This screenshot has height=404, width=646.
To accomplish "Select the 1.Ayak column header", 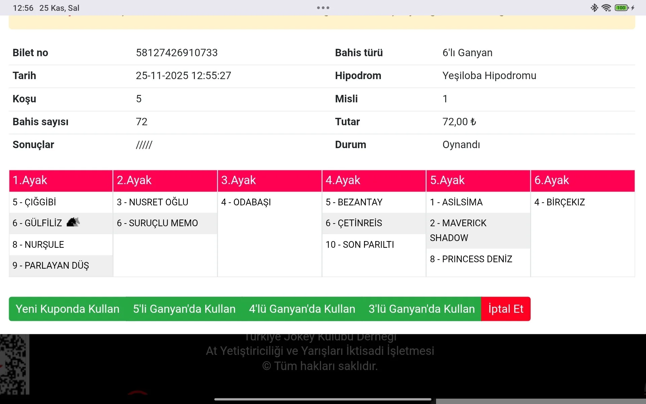I will click(x=61, y=180).
